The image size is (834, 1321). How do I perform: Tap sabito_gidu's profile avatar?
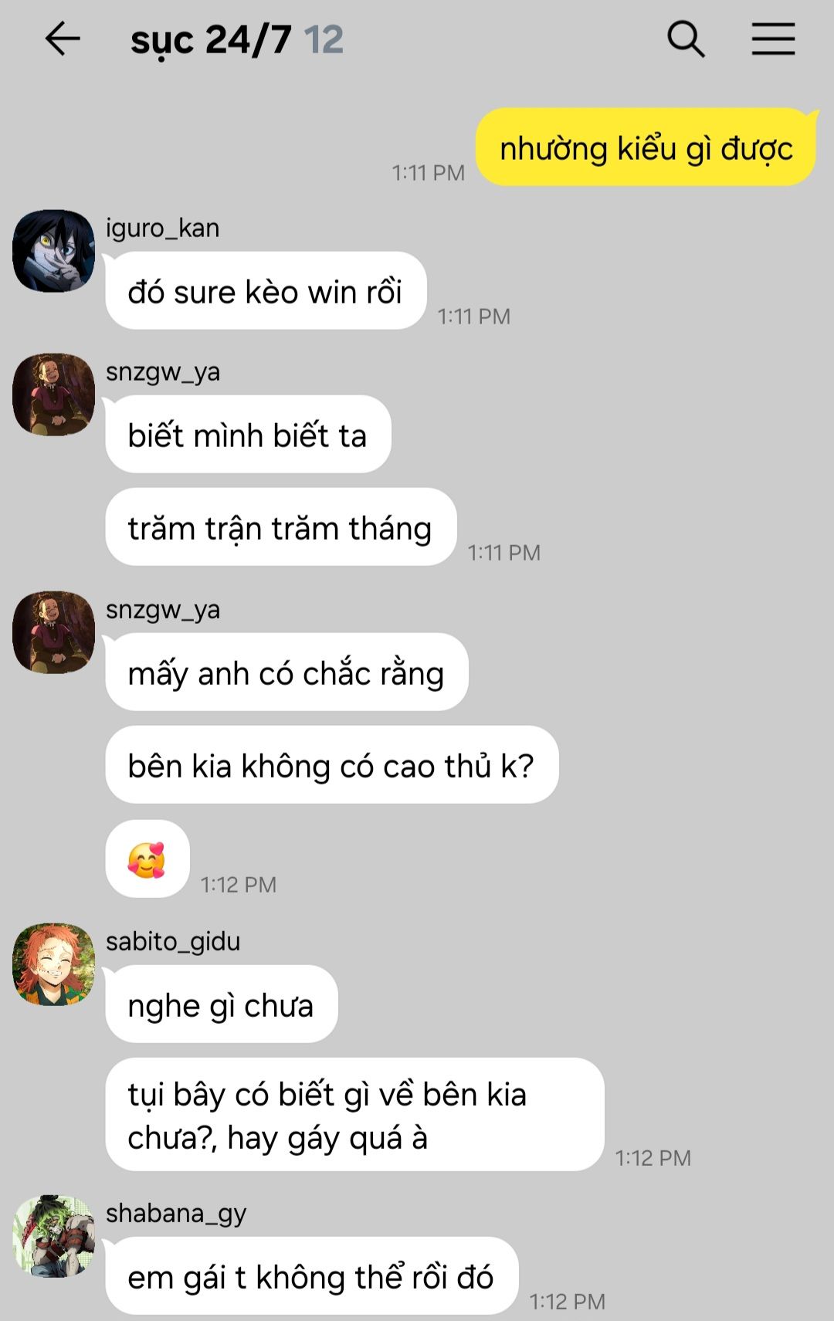click(x=53, y=964)
